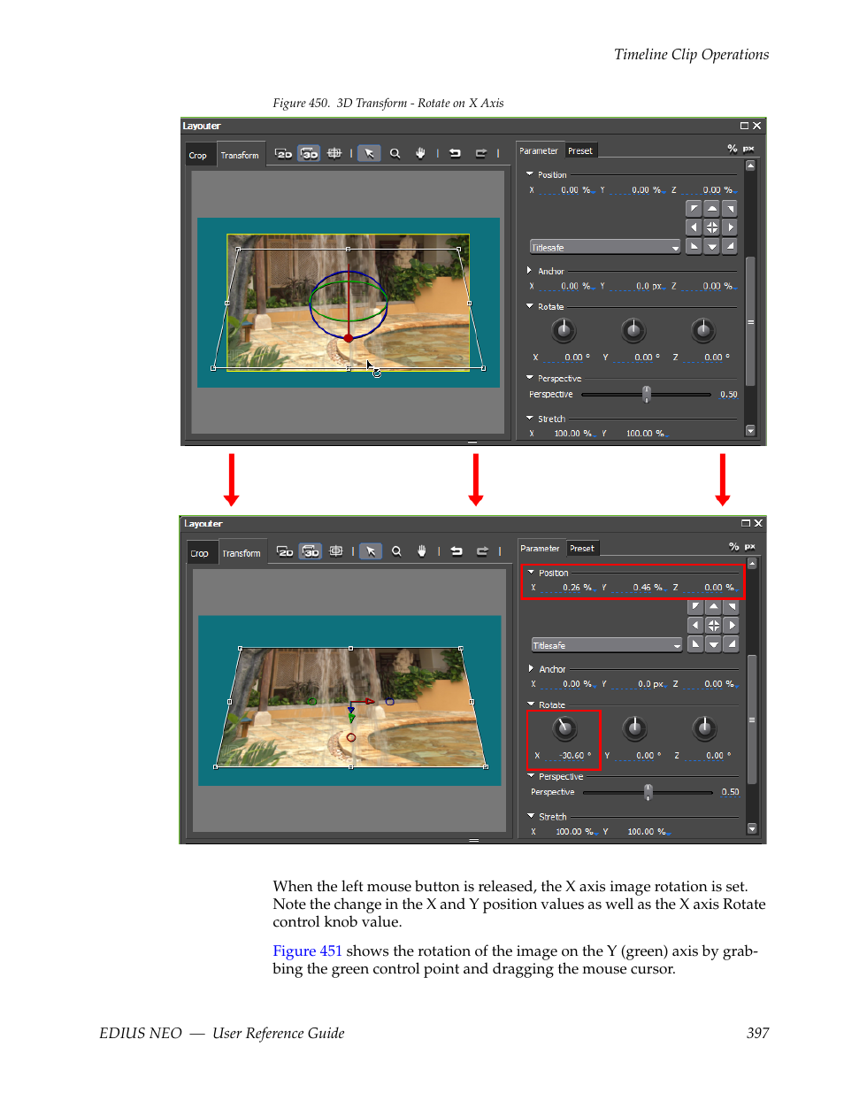Open Figure 451 link in body text
This screenshot has width=844, height=1093.
pos(307,951)
